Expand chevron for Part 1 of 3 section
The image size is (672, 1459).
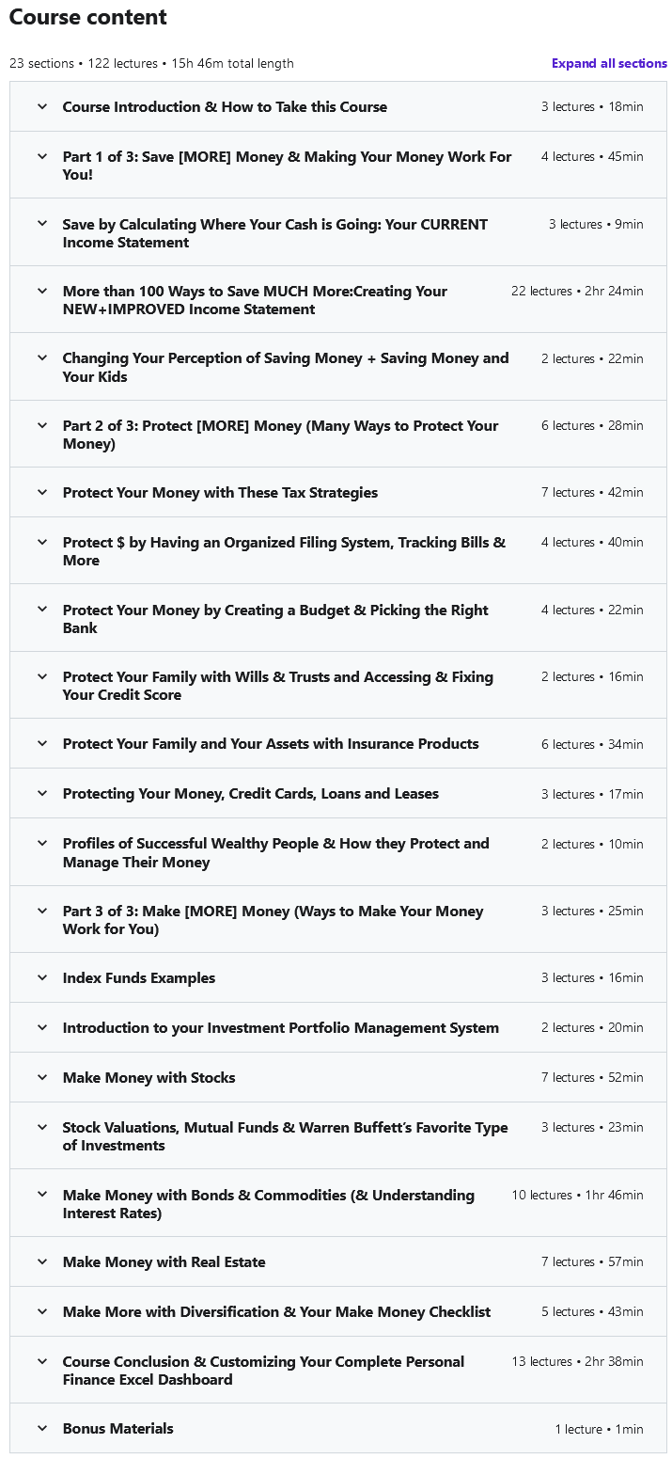click(42, 156)
